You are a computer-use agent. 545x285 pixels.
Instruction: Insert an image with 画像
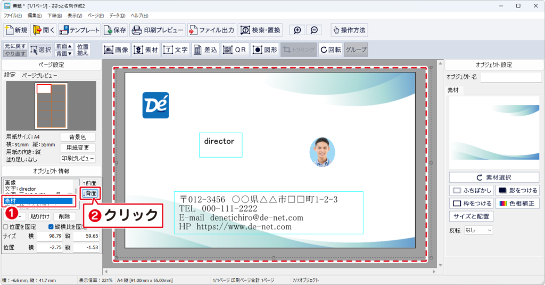click(117, 50)
